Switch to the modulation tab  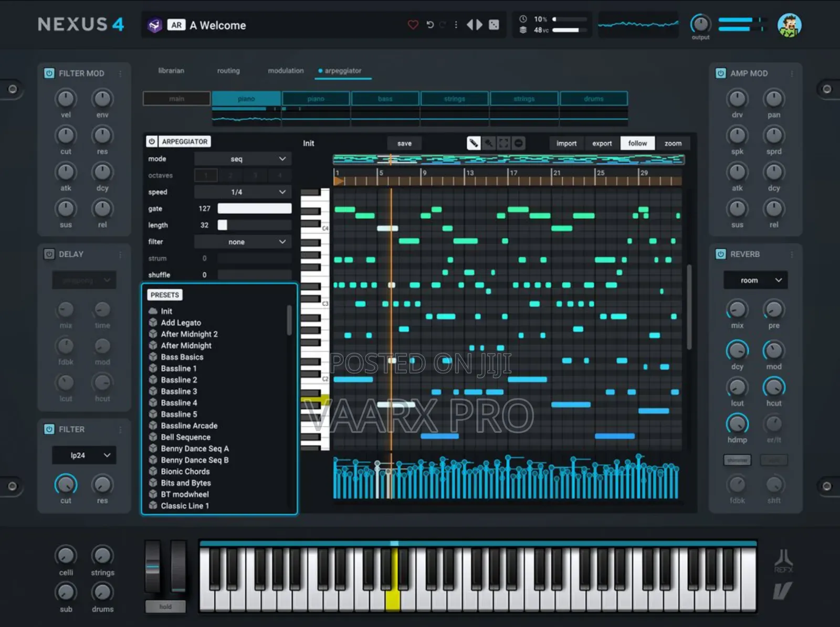pos(286,70)
